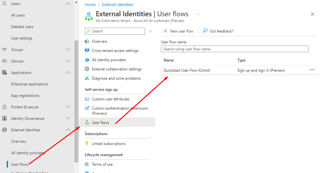This screenshot has height=173, width=321.
Task: Click the Terms of use icon
Action: click(x=87, y=164)
